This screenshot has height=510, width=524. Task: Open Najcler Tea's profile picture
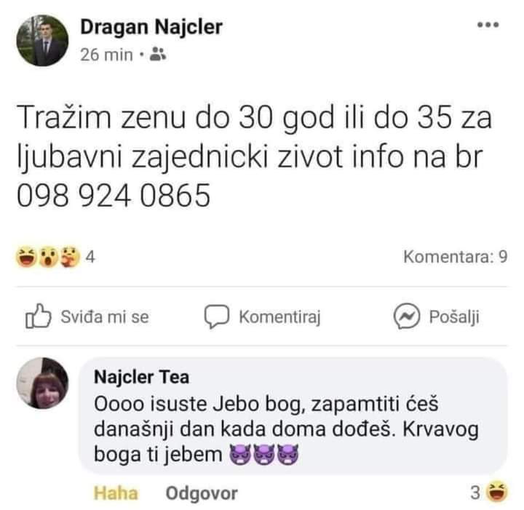[42, 383]
